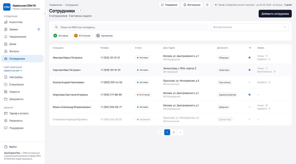The height and width of the screenshot is (164, 296).
Task: Click the Настройки document icon
Action: pos(6,77)
